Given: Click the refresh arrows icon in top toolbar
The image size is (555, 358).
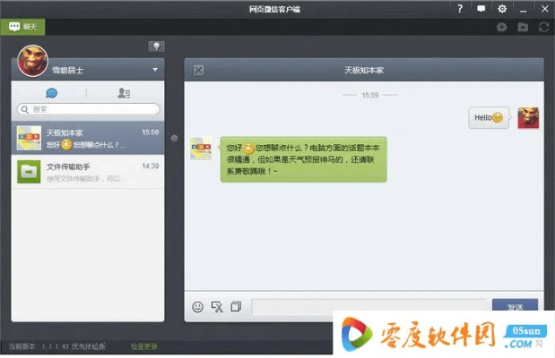Looking at the screenshot, I should (543, 27).
